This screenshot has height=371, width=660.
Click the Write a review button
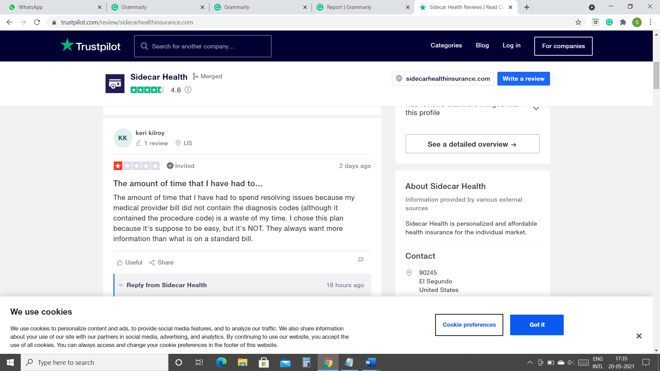524,78
